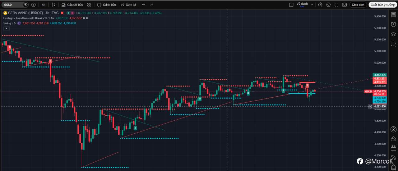Redo the last chart action

click(152, 5)
